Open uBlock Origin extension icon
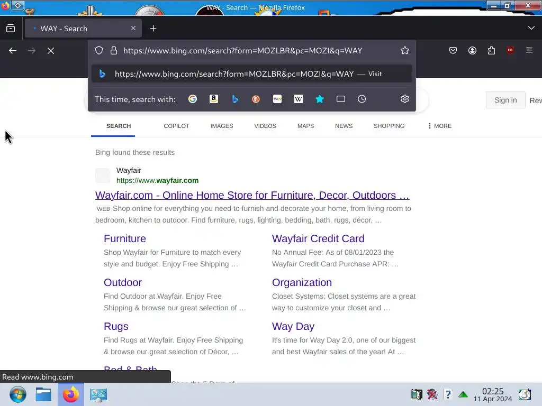 tap(510, 50)
